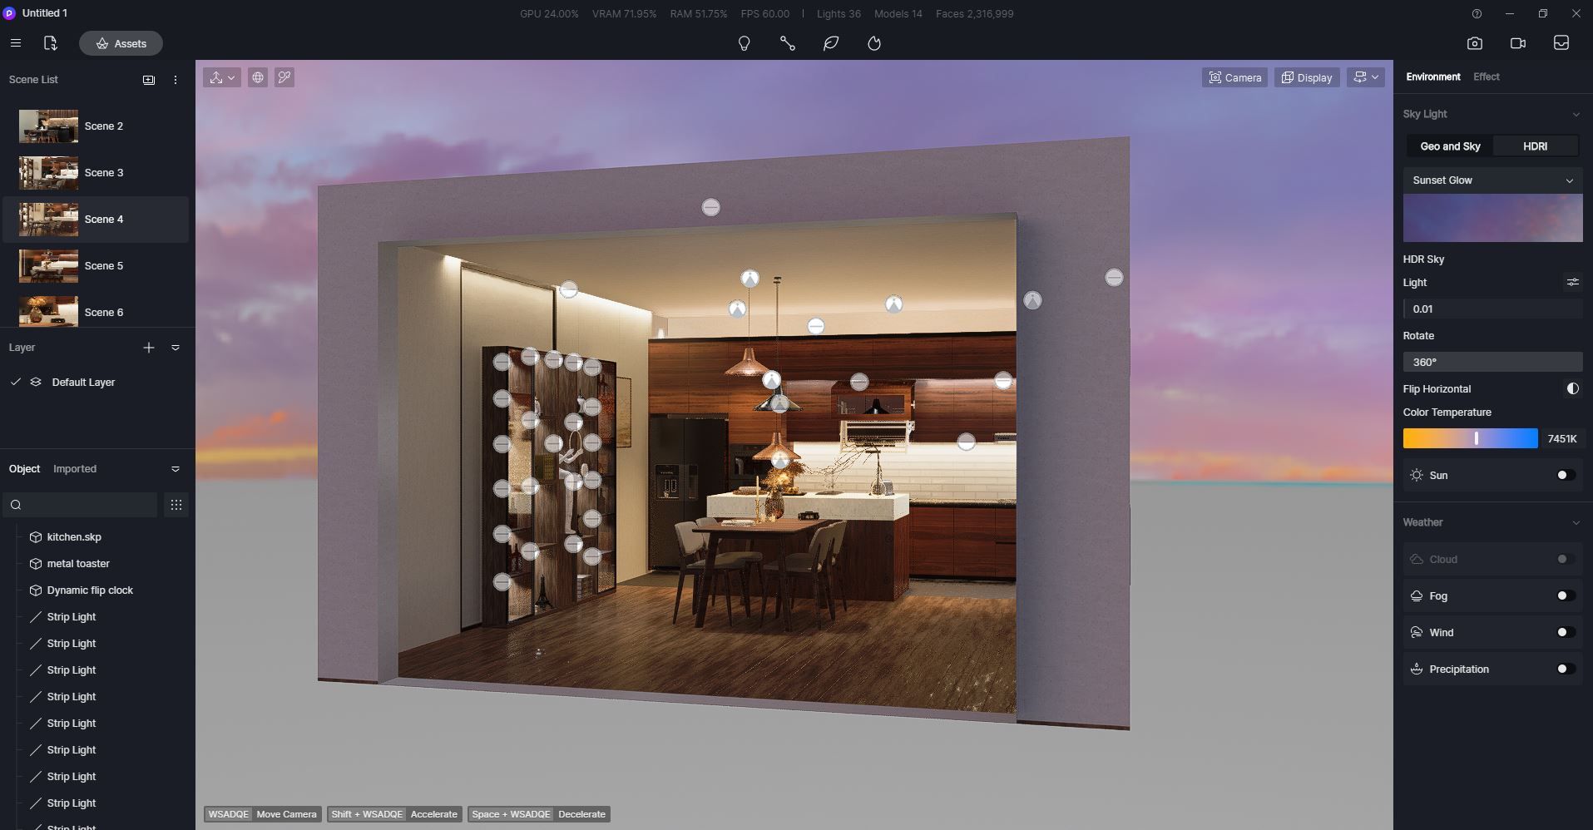Click the screenshot camera icon

1474,43
